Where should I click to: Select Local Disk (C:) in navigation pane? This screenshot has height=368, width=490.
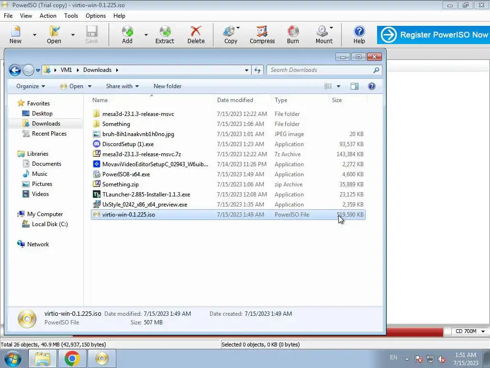point(50,224)
